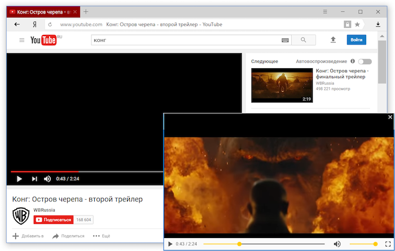This screenshot has height=251, width=395.
Task: Open new tab with plus button
Action: [86, 12]
